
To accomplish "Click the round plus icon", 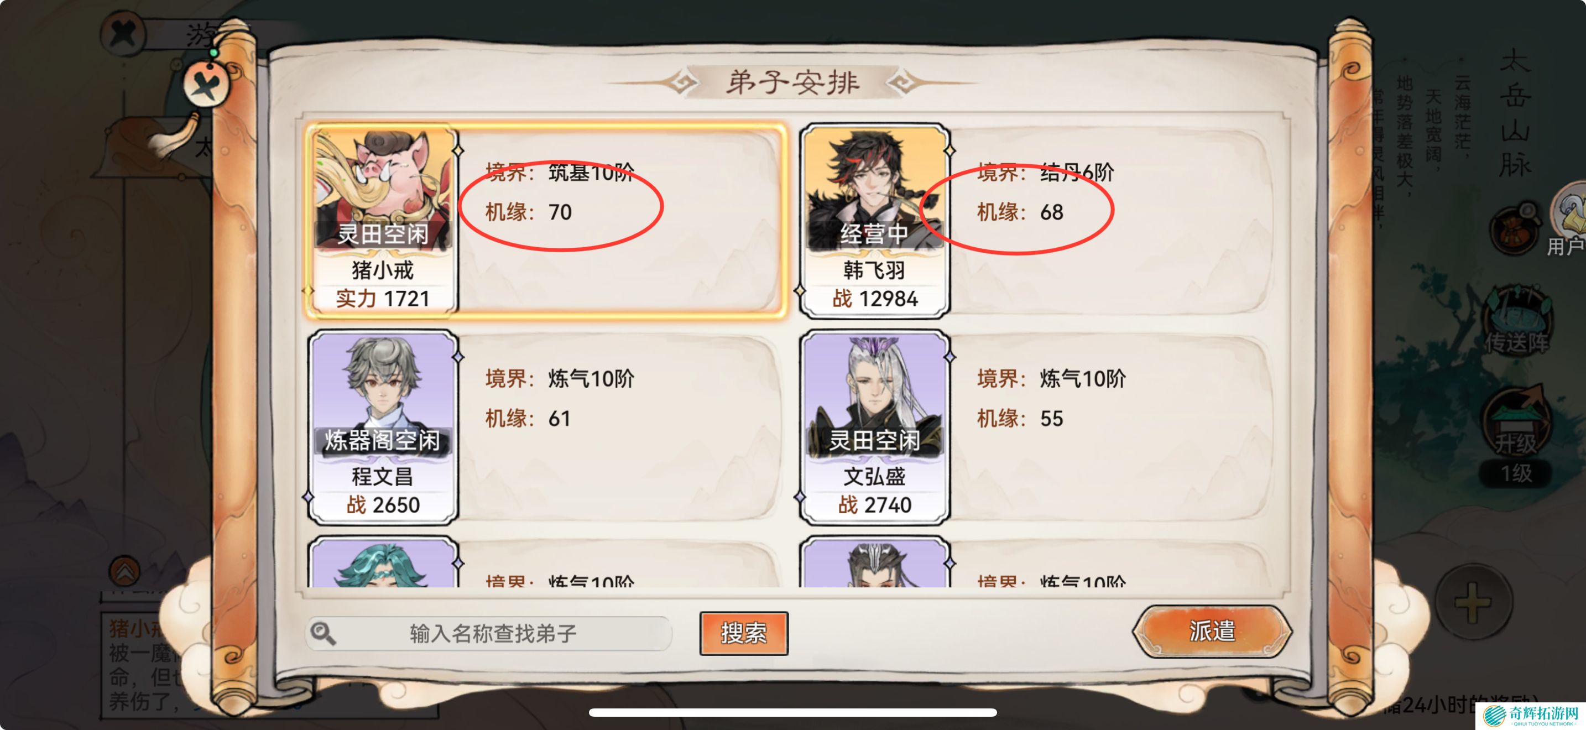I will 1472,601.
